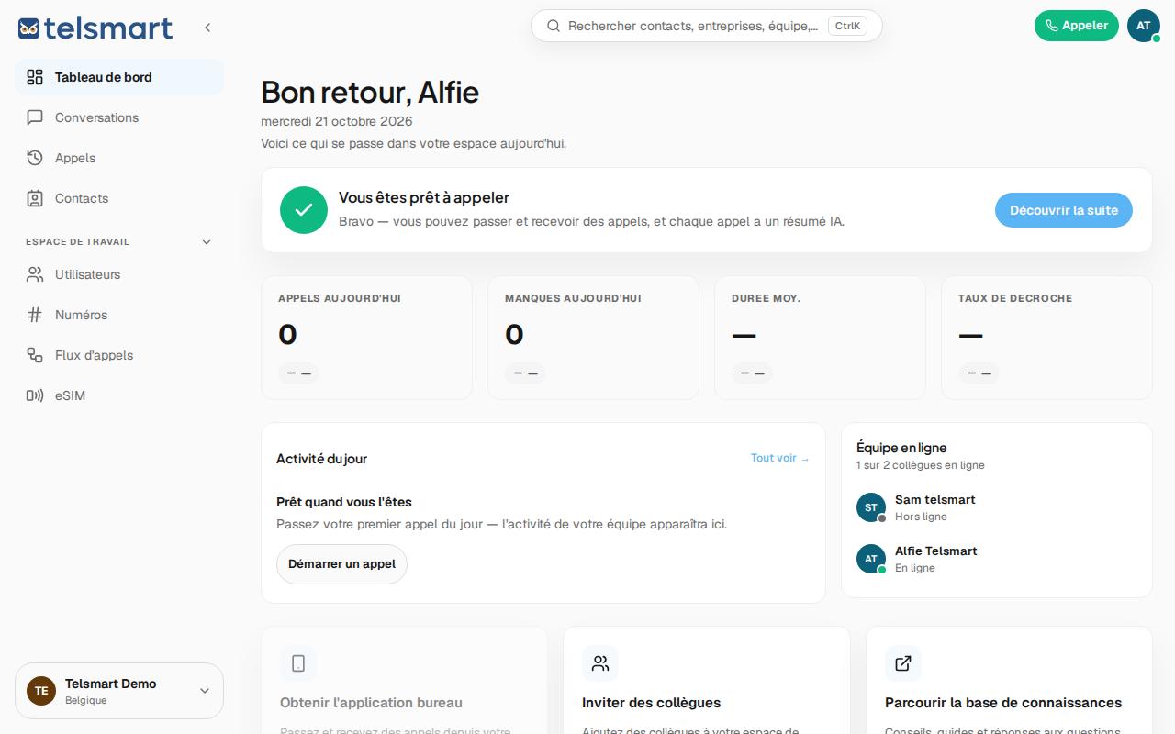
Task: Click the green Appeler button
Action: pos(1077,26)
